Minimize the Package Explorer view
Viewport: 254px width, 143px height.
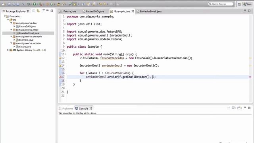click(x=48, y=11)
